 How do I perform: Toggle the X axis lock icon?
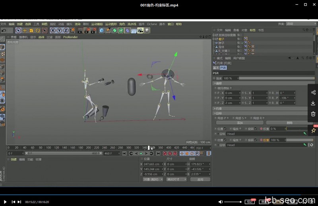(x=52, y=31)
